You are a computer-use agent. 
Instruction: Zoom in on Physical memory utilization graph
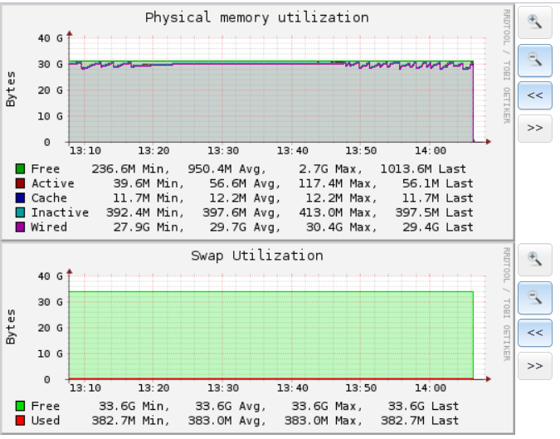[534, 22]
